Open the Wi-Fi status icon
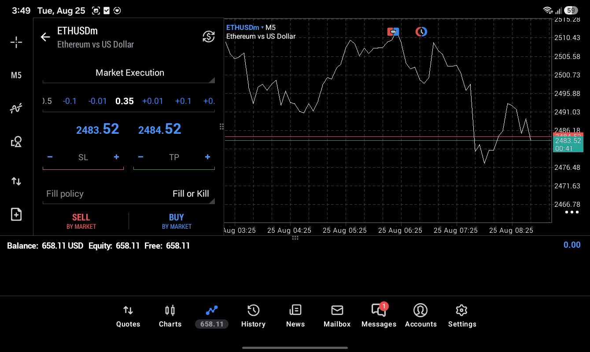Viewport: 590px width, 352px height. (548, 10)
